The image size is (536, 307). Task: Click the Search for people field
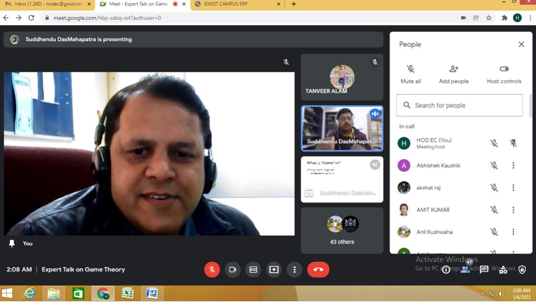(x=459, y=105)
